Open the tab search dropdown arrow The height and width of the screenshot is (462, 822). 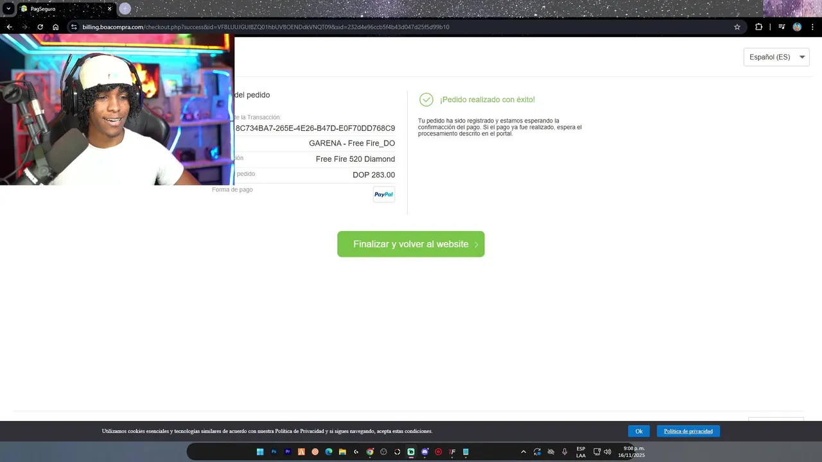tap(8, 9)
